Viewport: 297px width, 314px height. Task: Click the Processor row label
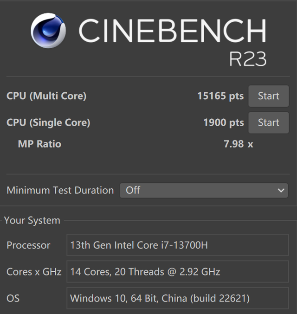[x=28, y=245]
